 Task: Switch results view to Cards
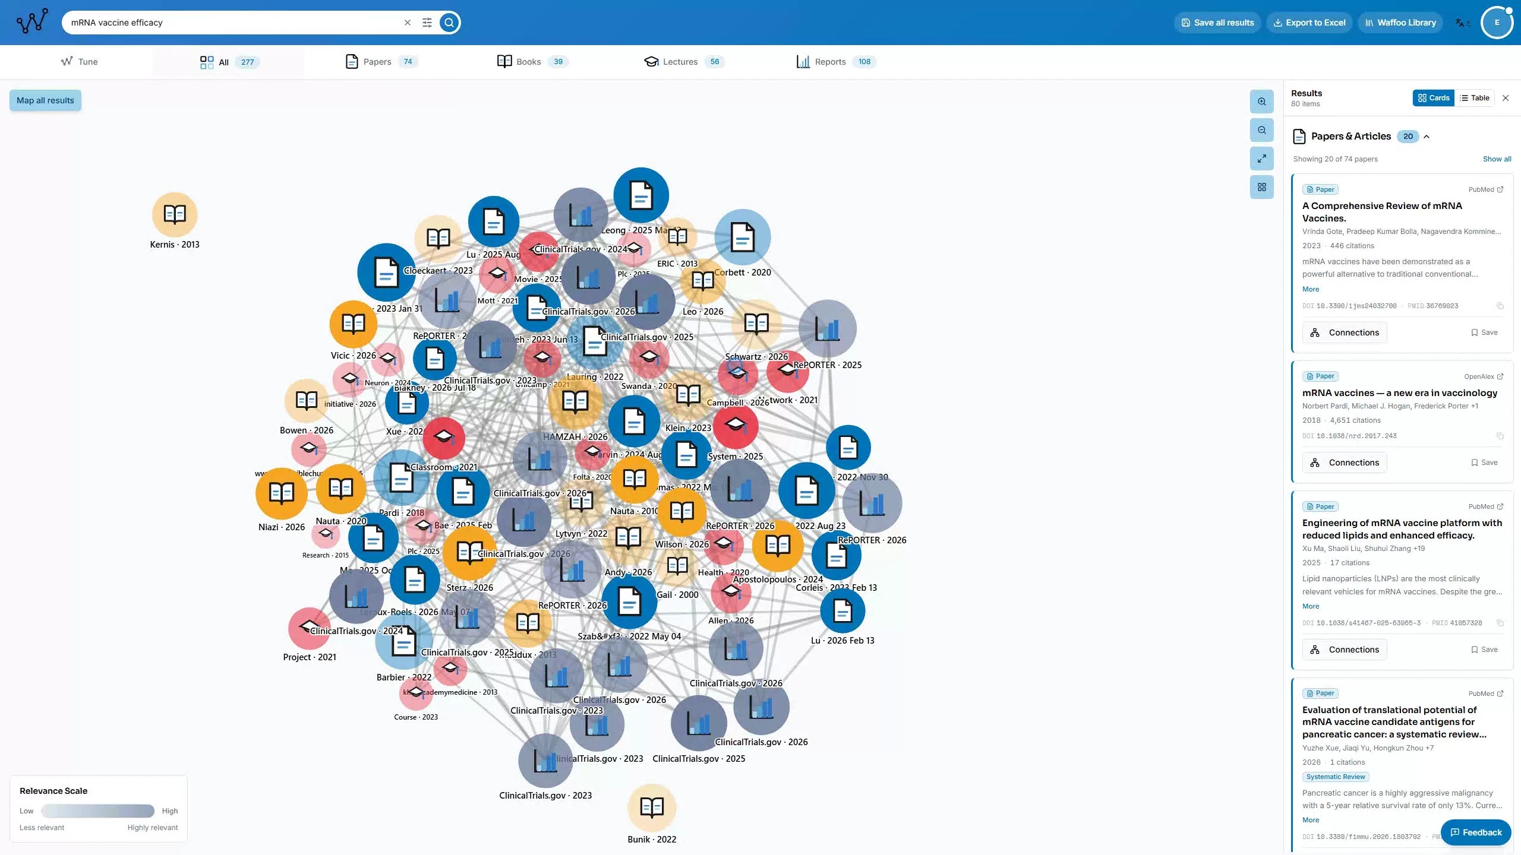(x=1434, y=98)
